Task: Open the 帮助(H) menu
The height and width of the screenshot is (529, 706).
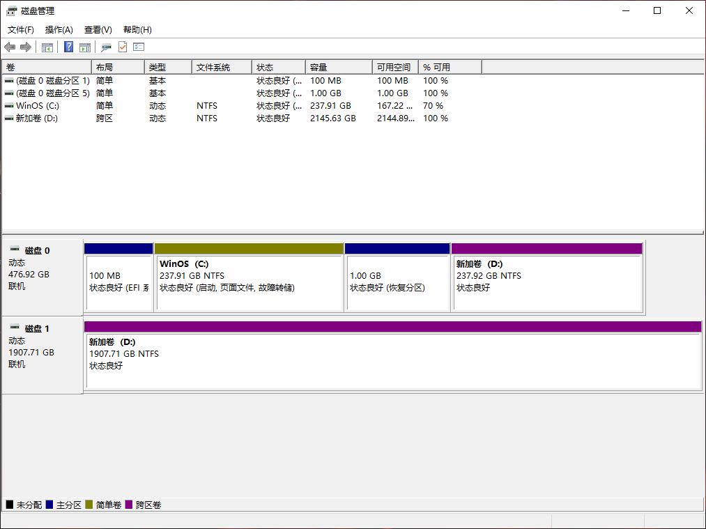Action: tap(137, 29)
